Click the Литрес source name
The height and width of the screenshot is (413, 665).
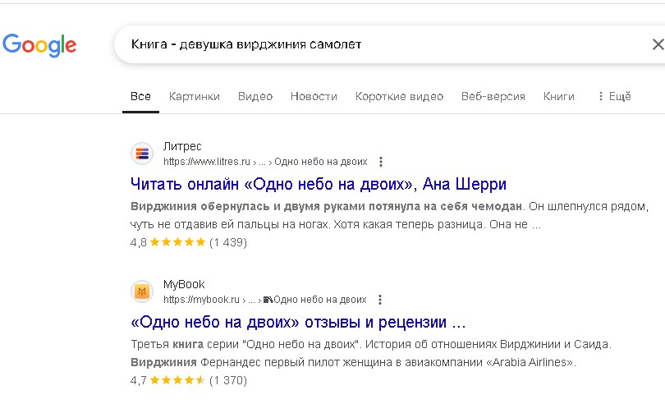click(x=182, y=146)
